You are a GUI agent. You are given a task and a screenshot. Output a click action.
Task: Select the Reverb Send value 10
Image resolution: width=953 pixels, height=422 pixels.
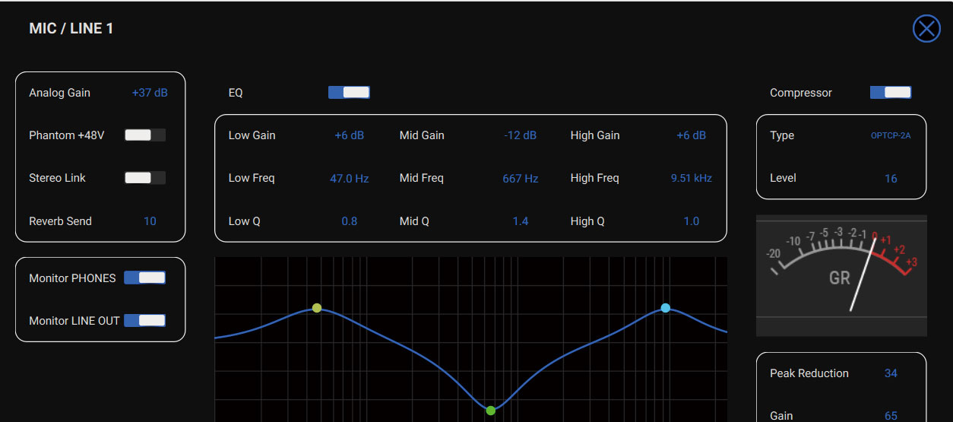150,221
